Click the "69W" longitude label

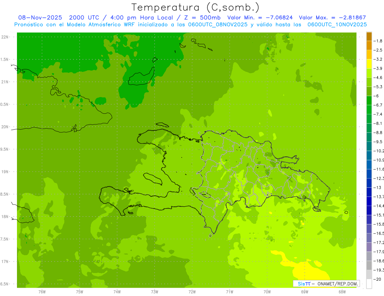click(305, 292)
